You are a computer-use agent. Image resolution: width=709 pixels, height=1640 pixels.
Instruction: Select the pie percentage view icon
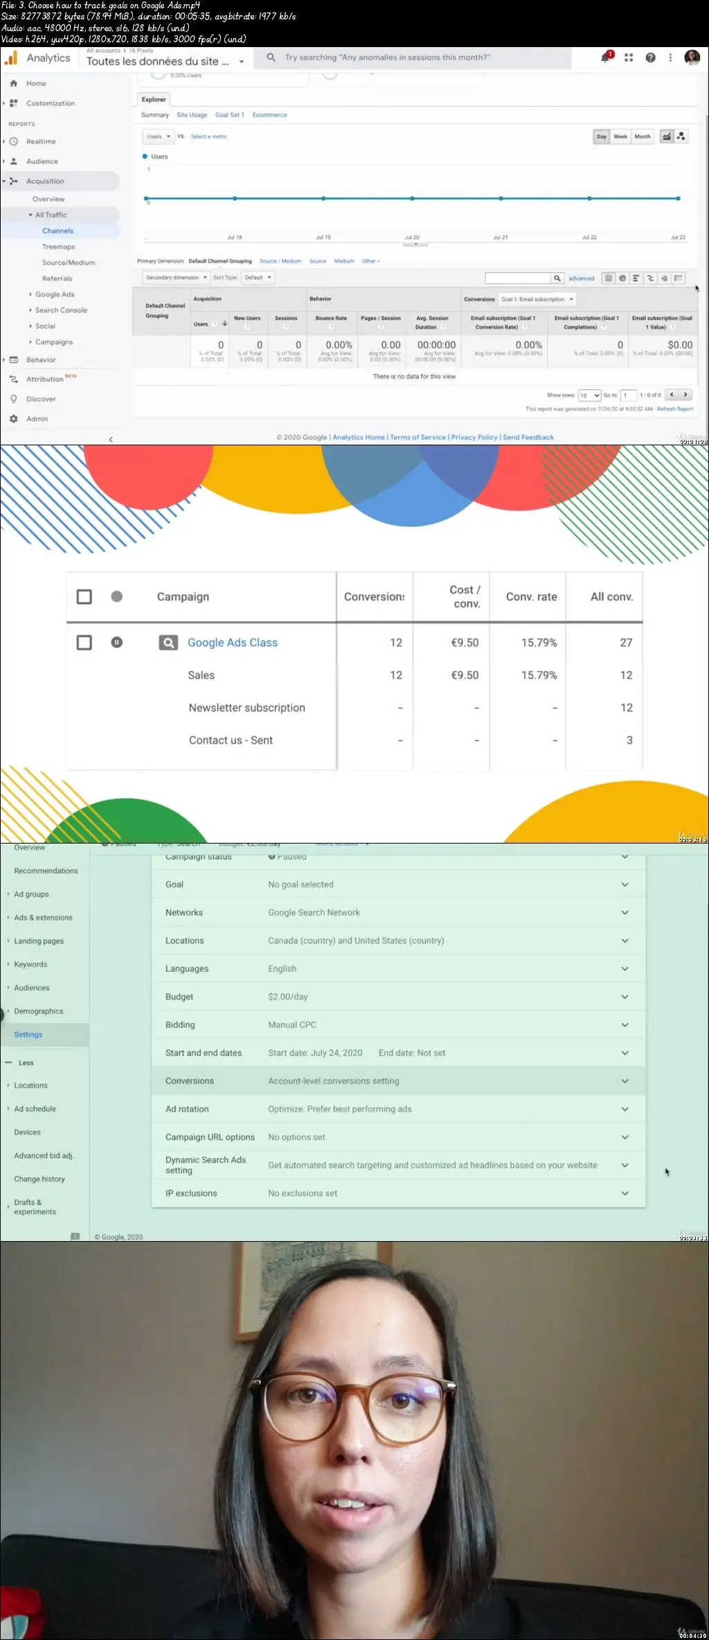click(622, 278)
